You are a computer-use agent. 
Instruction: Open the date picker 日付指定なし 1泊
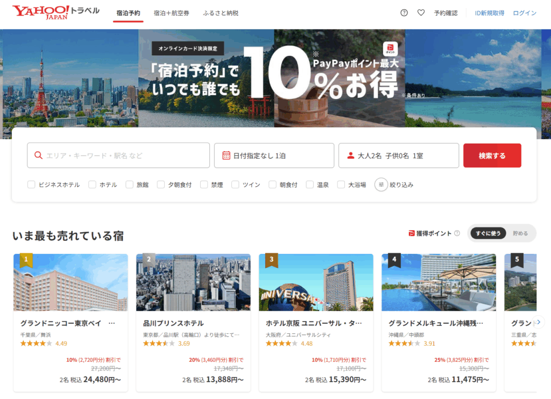click(274, 155)
